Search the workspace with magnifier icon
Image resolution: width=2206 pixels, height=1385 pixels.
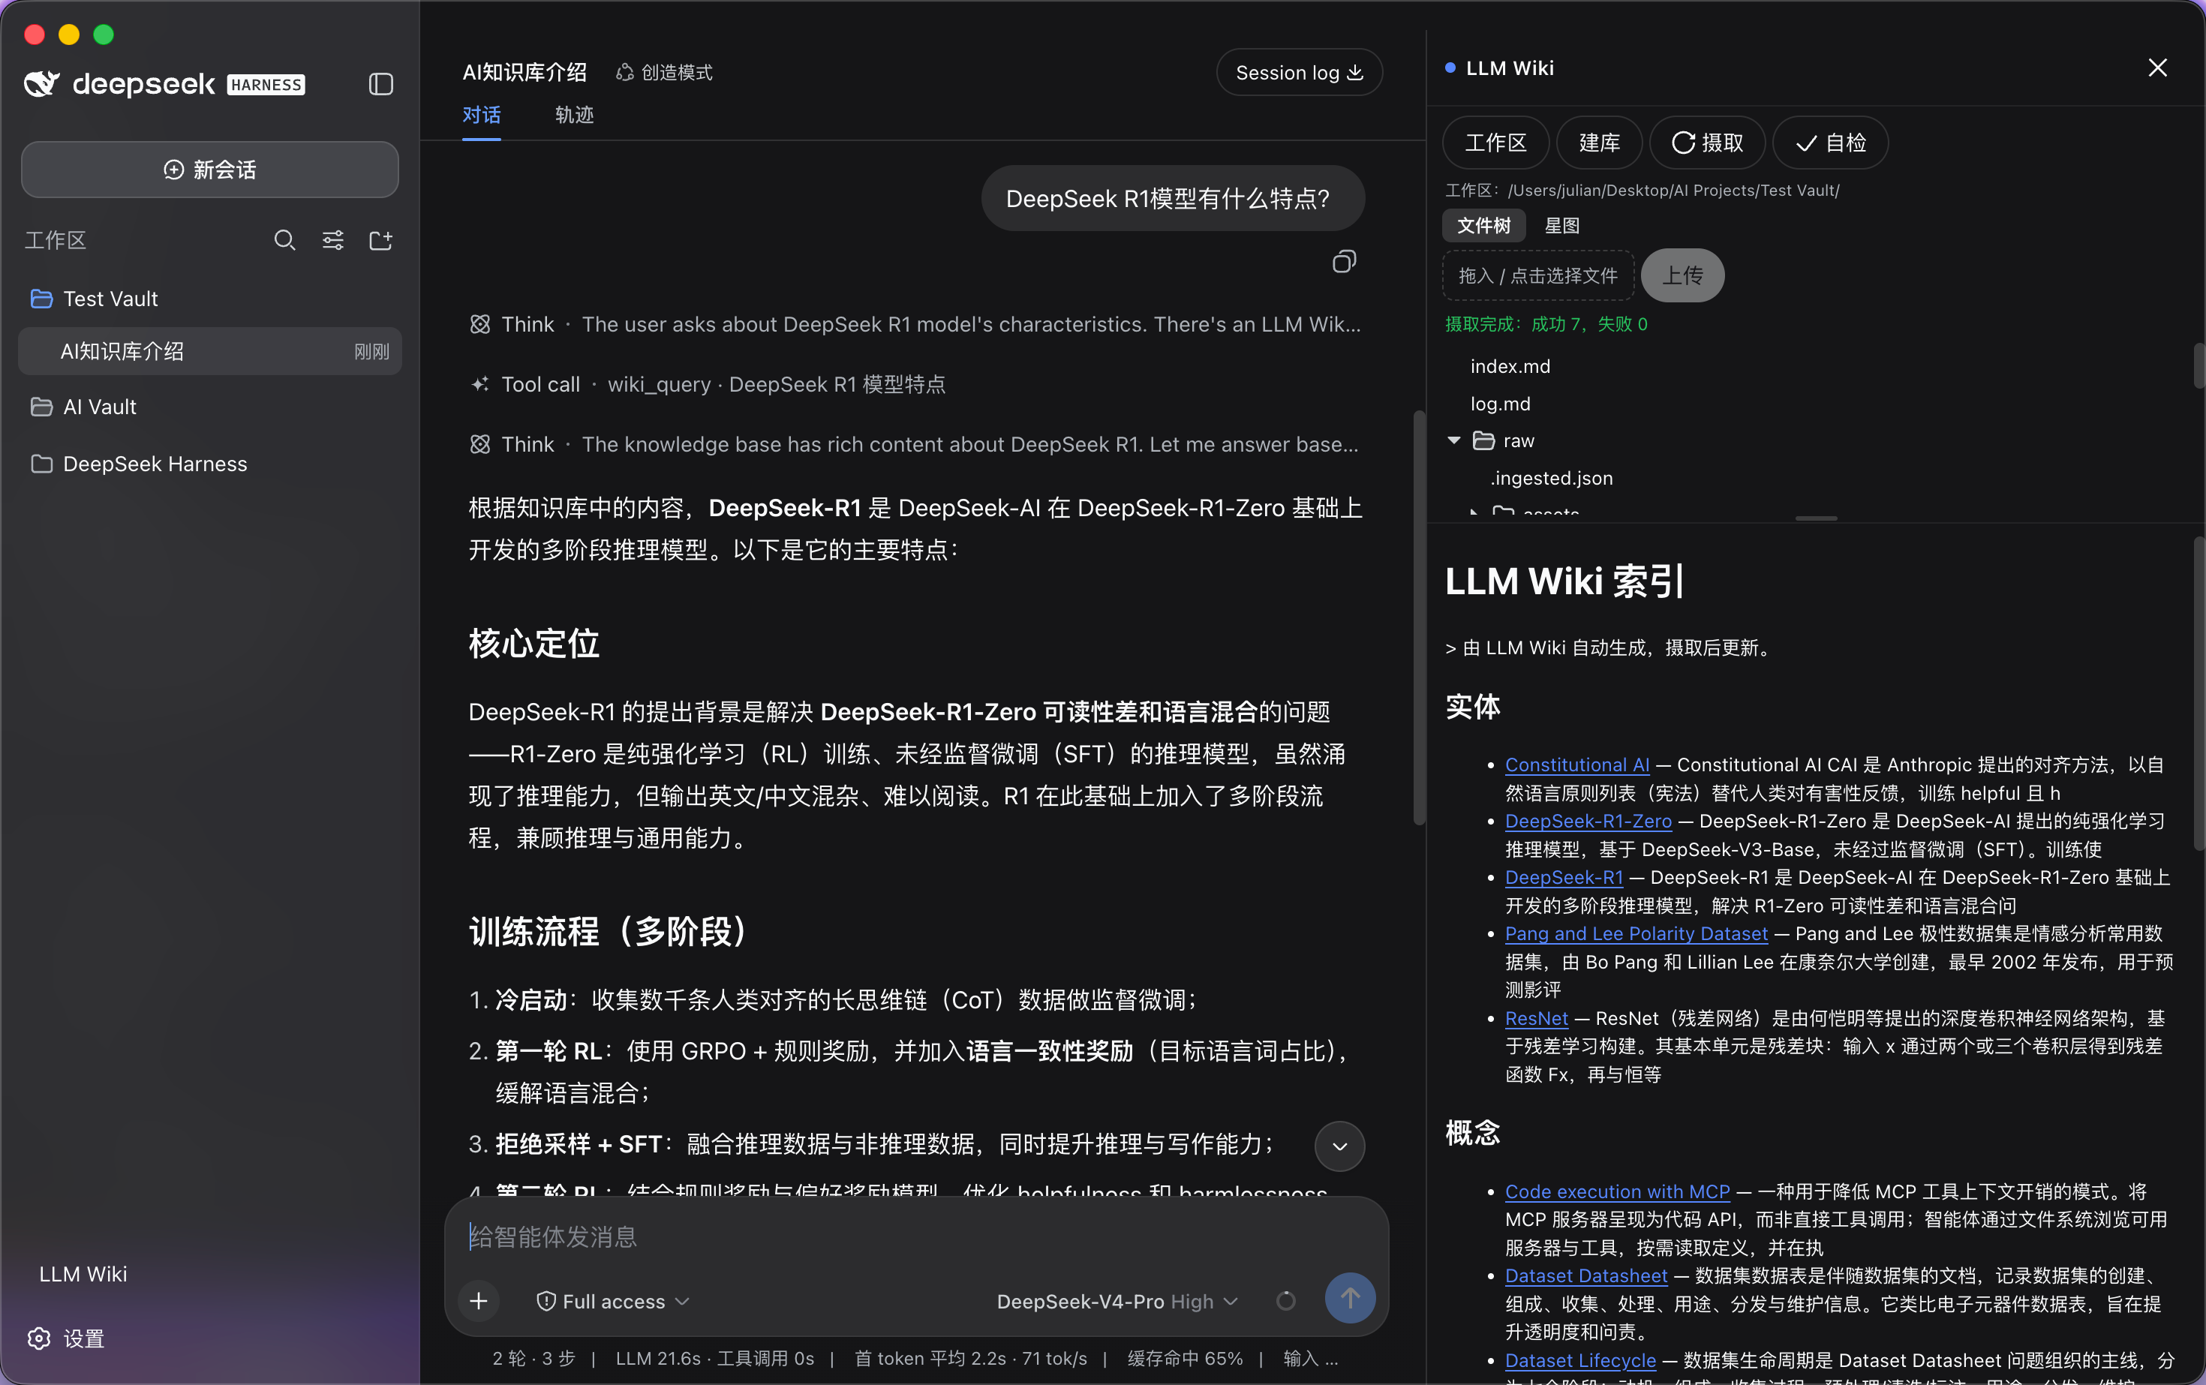(x=285, y=240)
